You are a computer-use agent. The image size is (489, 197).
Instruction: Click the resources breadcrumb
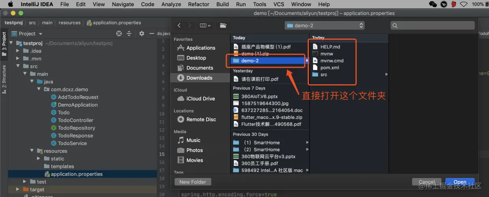pos(69,23)
